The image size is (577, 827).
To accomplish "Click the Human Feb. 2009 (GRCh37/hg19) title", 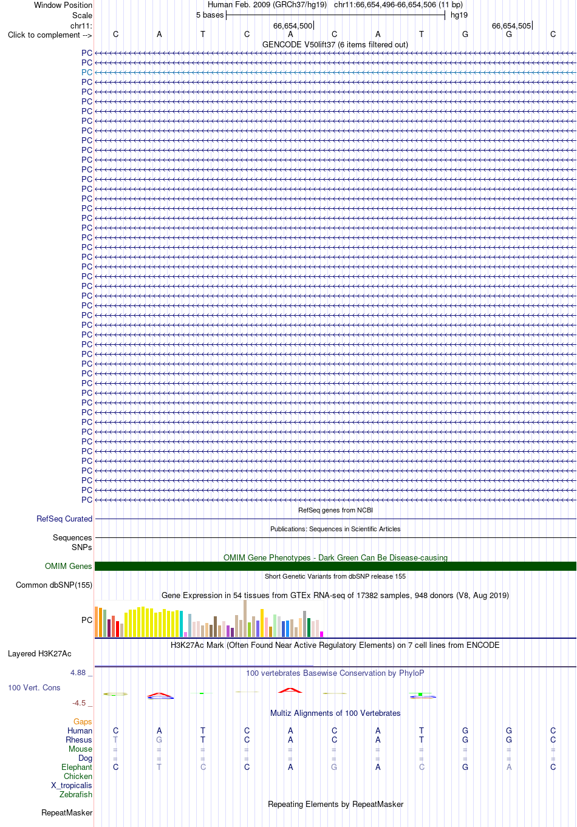I will pos(267,5).
